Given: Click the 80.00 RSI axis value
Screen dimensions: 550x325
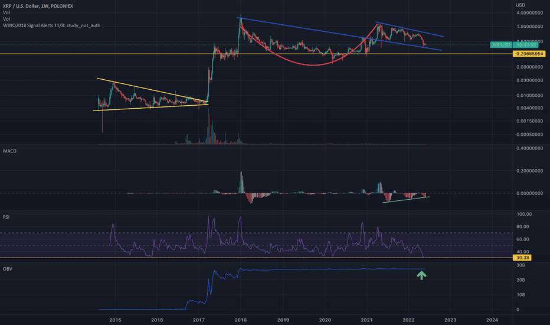Looking at the screenshot, I should pyautogui.click(x=523, y=227).
